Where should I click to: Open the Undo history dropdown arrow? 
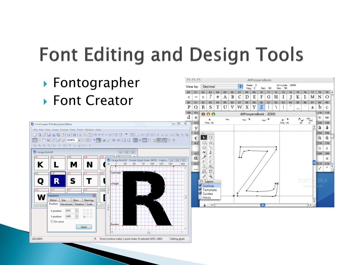(99, 135)
